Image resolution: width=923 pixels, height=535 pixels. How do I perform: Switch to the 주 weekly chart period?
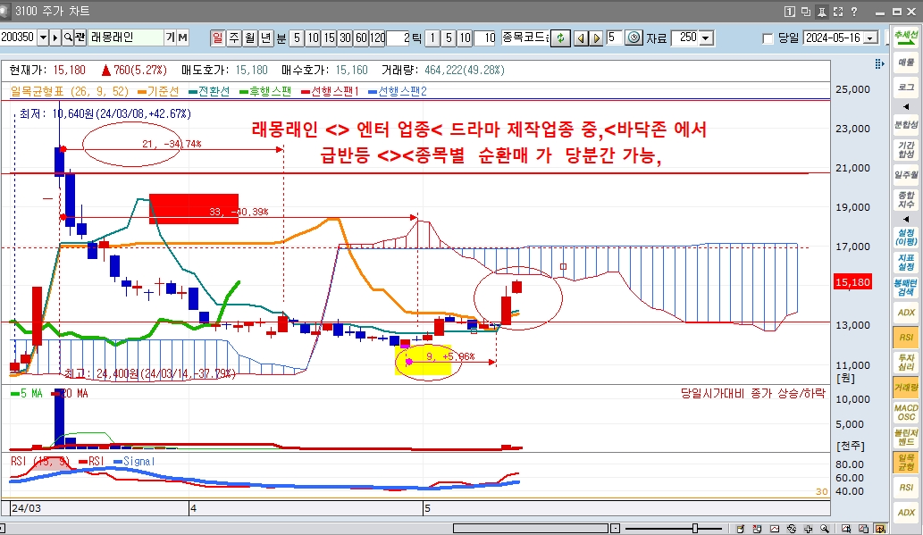click(234, 38)
